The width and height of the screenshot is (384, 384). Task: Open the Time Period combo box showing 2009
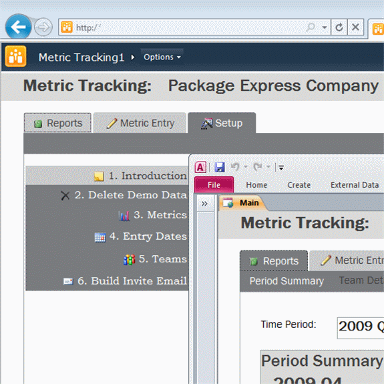[361, 328]
